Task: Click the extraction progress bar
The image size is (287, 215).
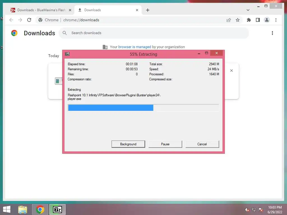Action: [143, 108]
